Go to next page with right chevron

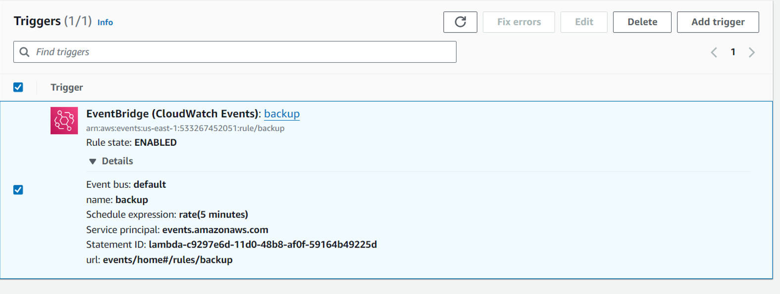(x=752, y=52)
